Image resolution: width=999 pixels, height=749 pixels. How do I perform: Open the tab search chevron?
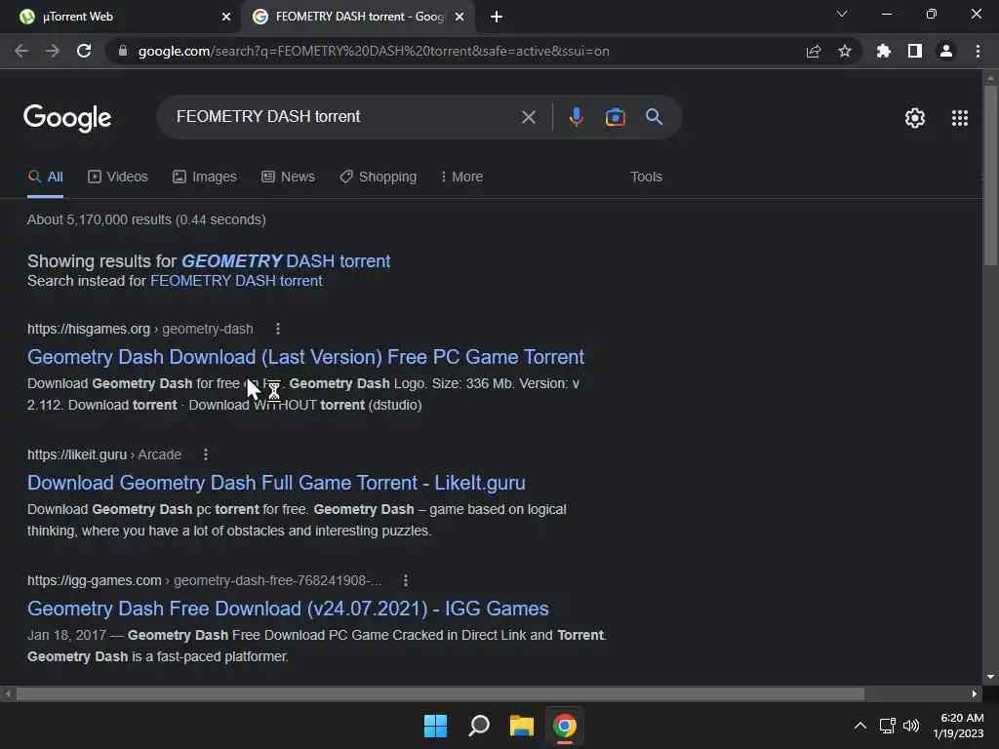pyautogui.click(x=842, y=14)
